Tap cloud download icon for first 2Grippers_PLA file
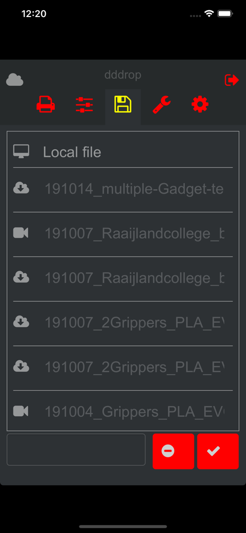The width and height of the screenshot is (246, 533). coord(21,321)
